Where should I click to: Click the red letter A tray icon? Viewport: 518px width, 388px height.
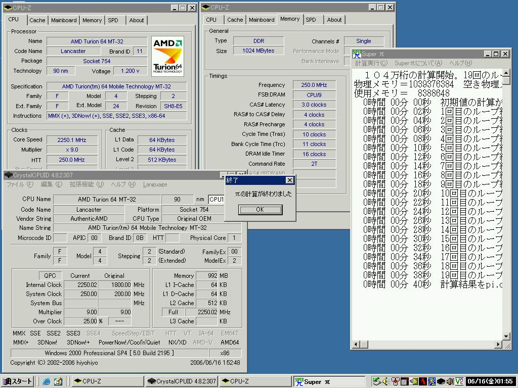click(x=422, y=381)
